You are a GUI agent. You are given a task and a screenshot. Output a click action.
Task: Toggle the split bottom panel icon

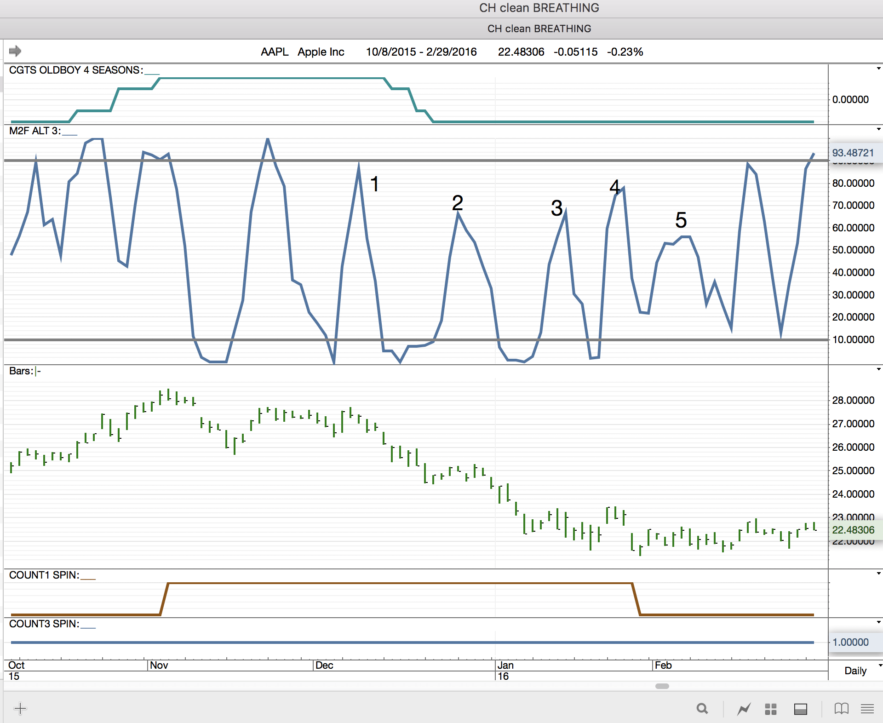click(801, 709)
